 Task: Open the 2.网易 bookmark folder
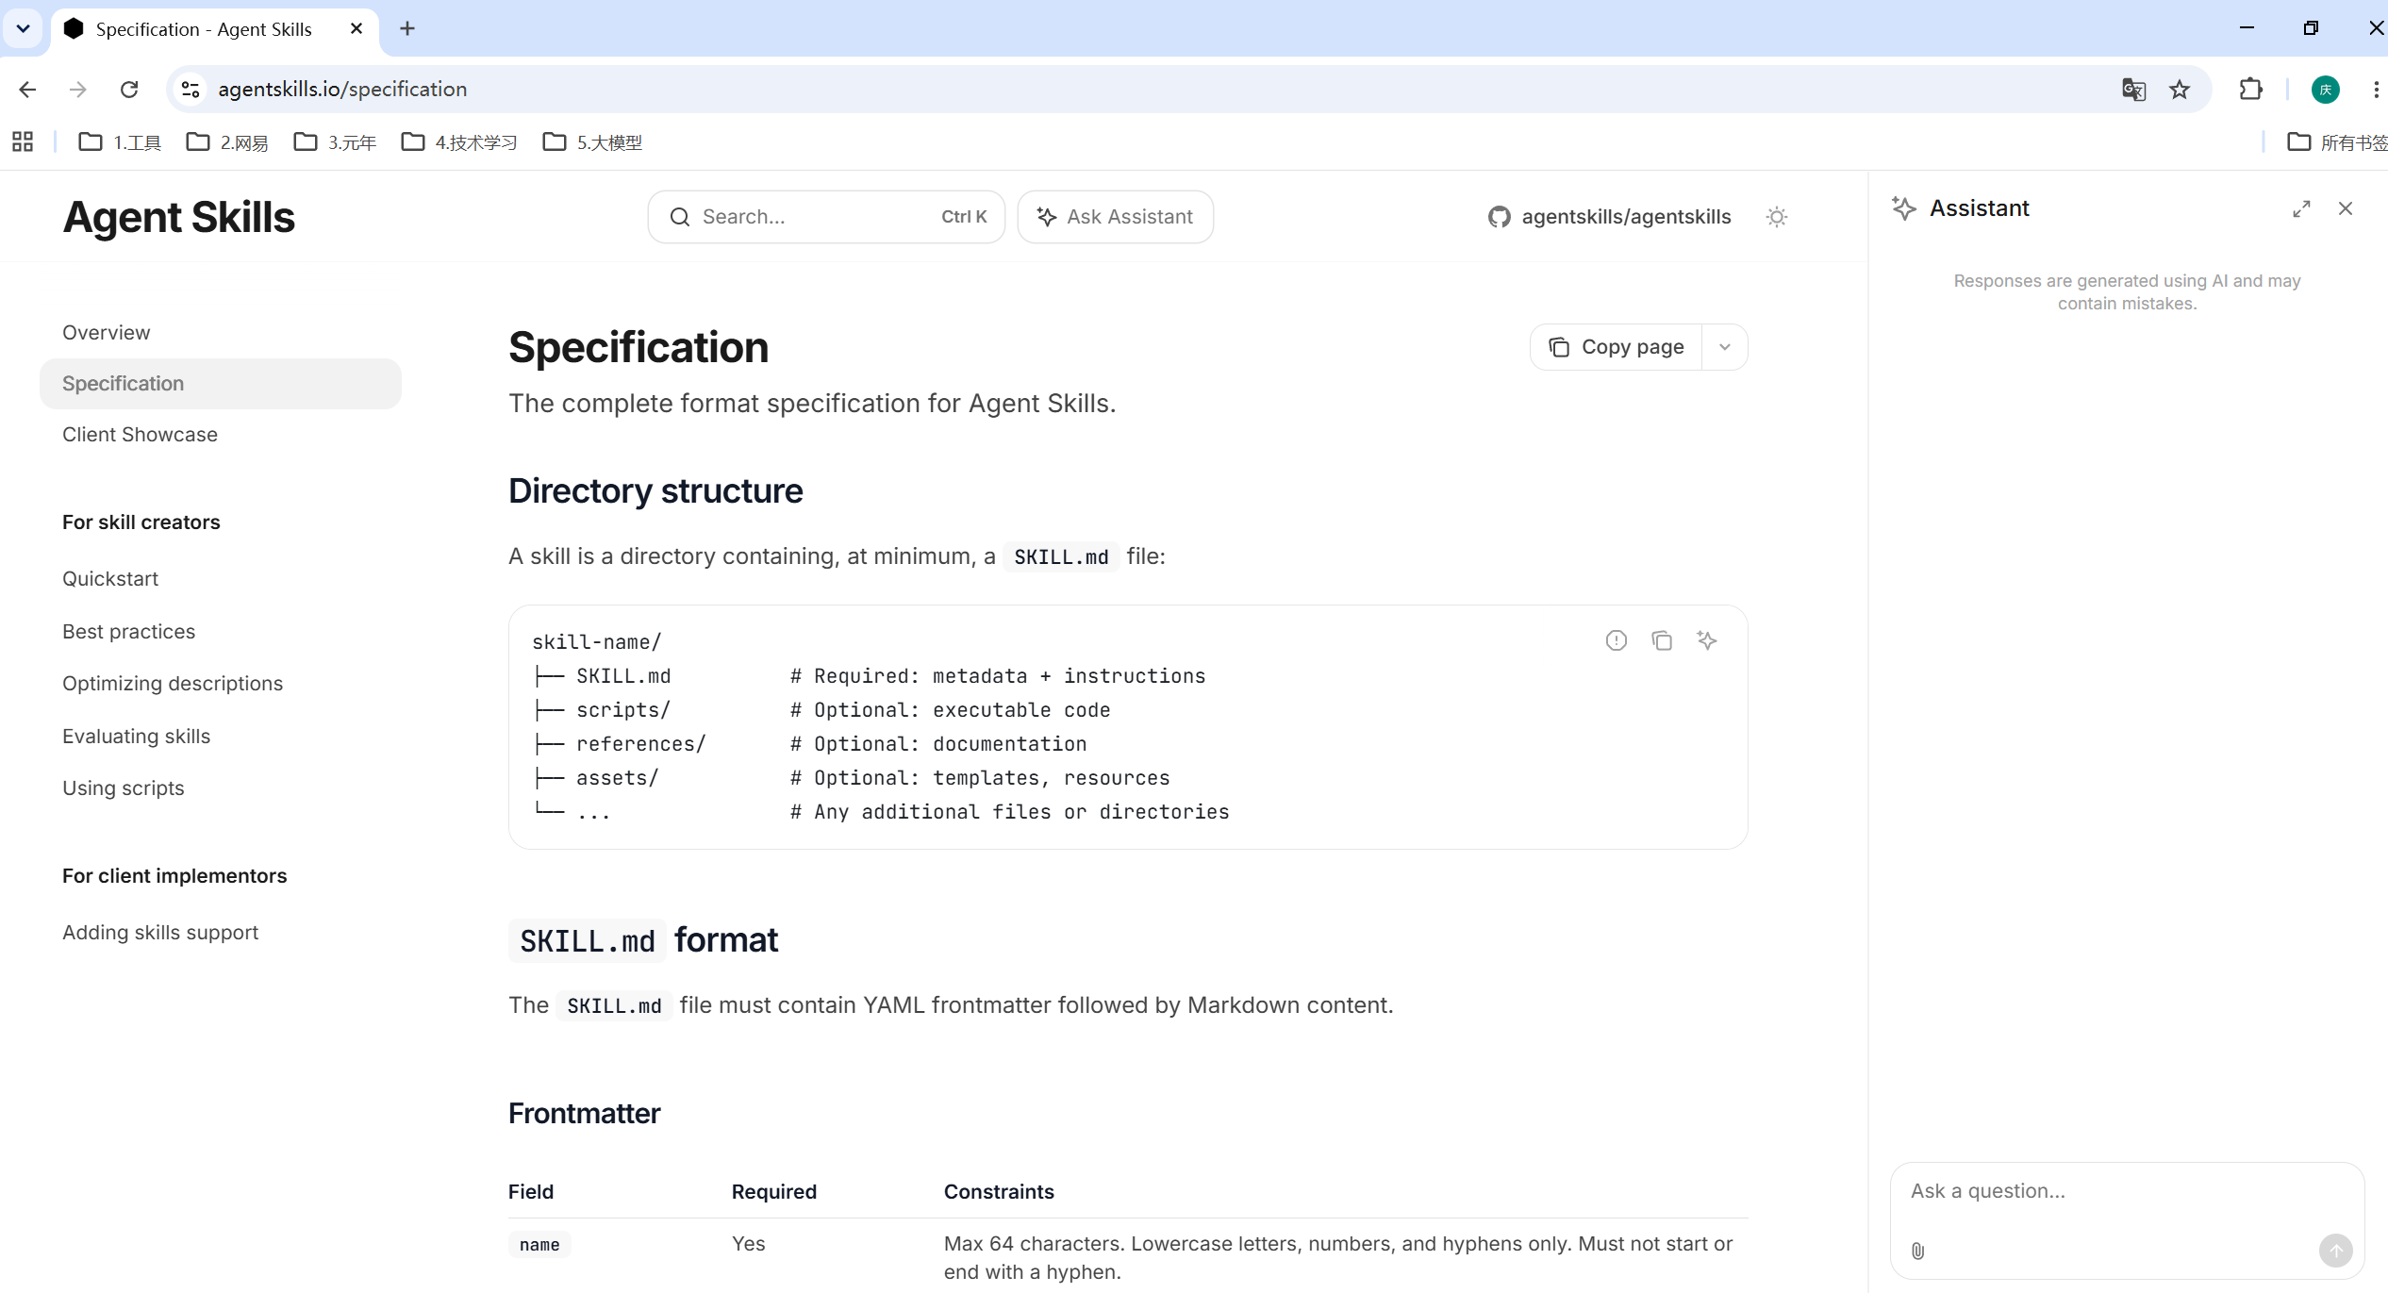coord(227,142)
